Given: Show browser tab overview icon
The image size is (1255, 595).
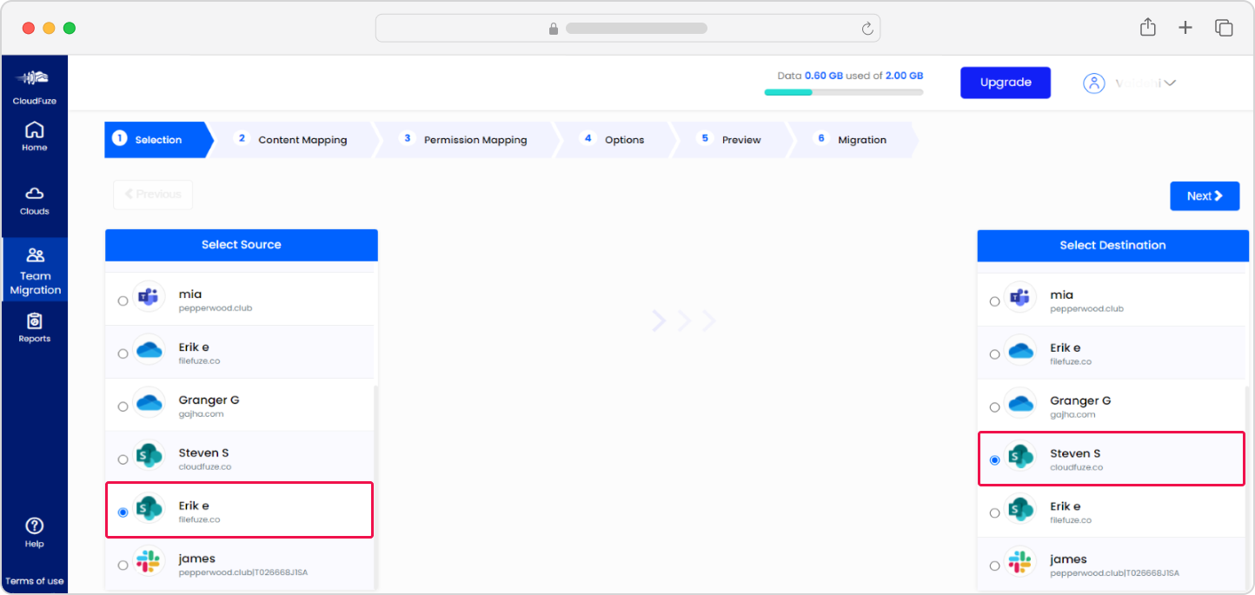Looking at the screenshot, I should pyautogui.click(x=1224, y=28).
